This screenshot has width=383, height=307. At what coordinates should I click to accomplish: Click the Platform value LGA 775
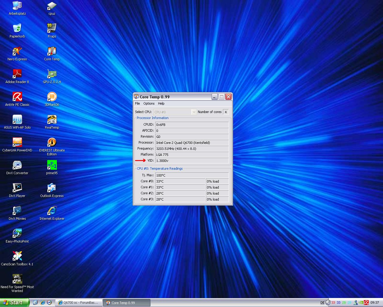pos(192,155)
